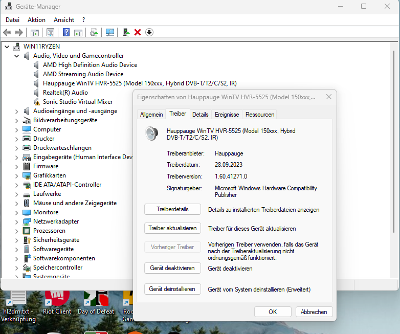400x334 pixels.
Task: Click Treiberversion value 1.60.41271.0
Action: [x=231, y=176]
